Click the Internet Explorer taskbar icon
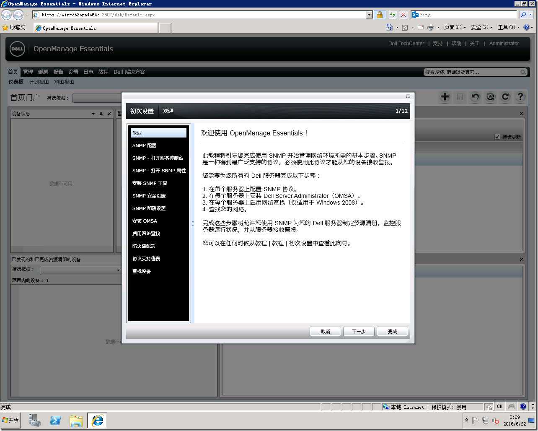Image resolution: width=538 pixels, height=431 pixels. click(x=97, y=421)
